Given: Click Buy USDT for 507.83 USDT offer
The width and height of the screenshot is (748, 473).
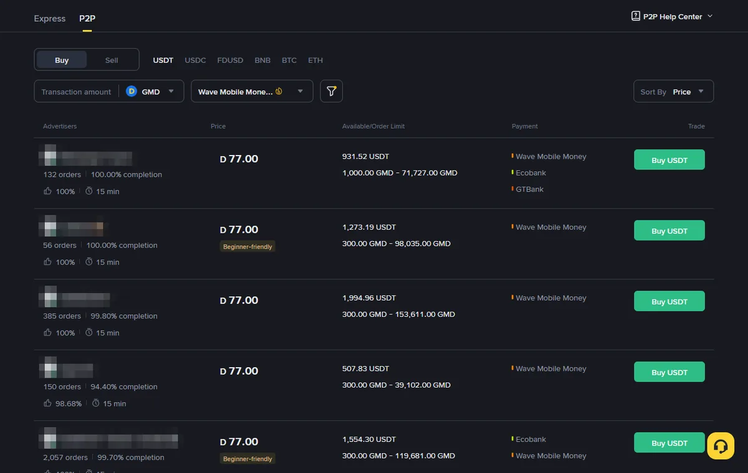Looking at the screenshot, I should tap(669, 372).
